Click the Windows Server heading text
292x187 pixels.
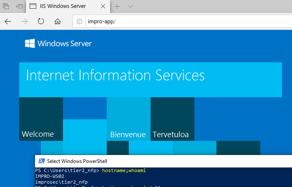pyautogui.click(x=65, y=44)
